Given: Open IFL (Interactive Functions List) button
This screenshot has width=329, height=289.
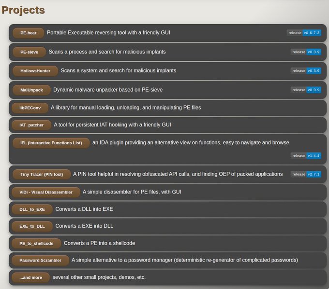Looking at the screenshot, I should pyautogui.click(x=51, y=143).
